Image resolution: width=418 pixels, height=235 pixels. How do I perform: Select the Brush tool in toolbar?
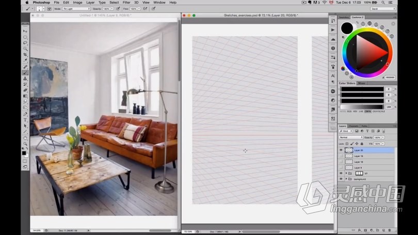(25, 72)
